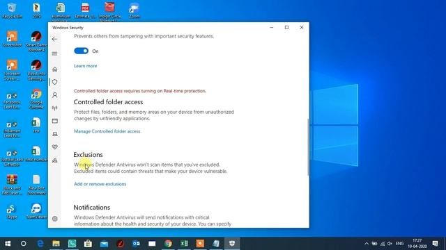Click Windows Security shield on taskbar
The height and width of the screenshot is (250, 446).
(x=232, y=244)
